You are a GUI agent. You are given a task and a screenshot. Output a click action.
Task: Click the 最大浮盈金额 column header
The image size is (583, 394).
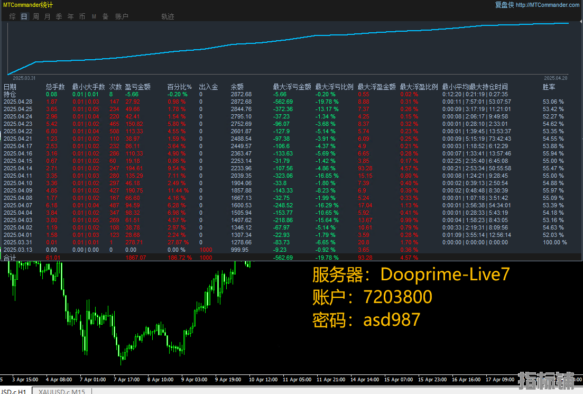377,87
